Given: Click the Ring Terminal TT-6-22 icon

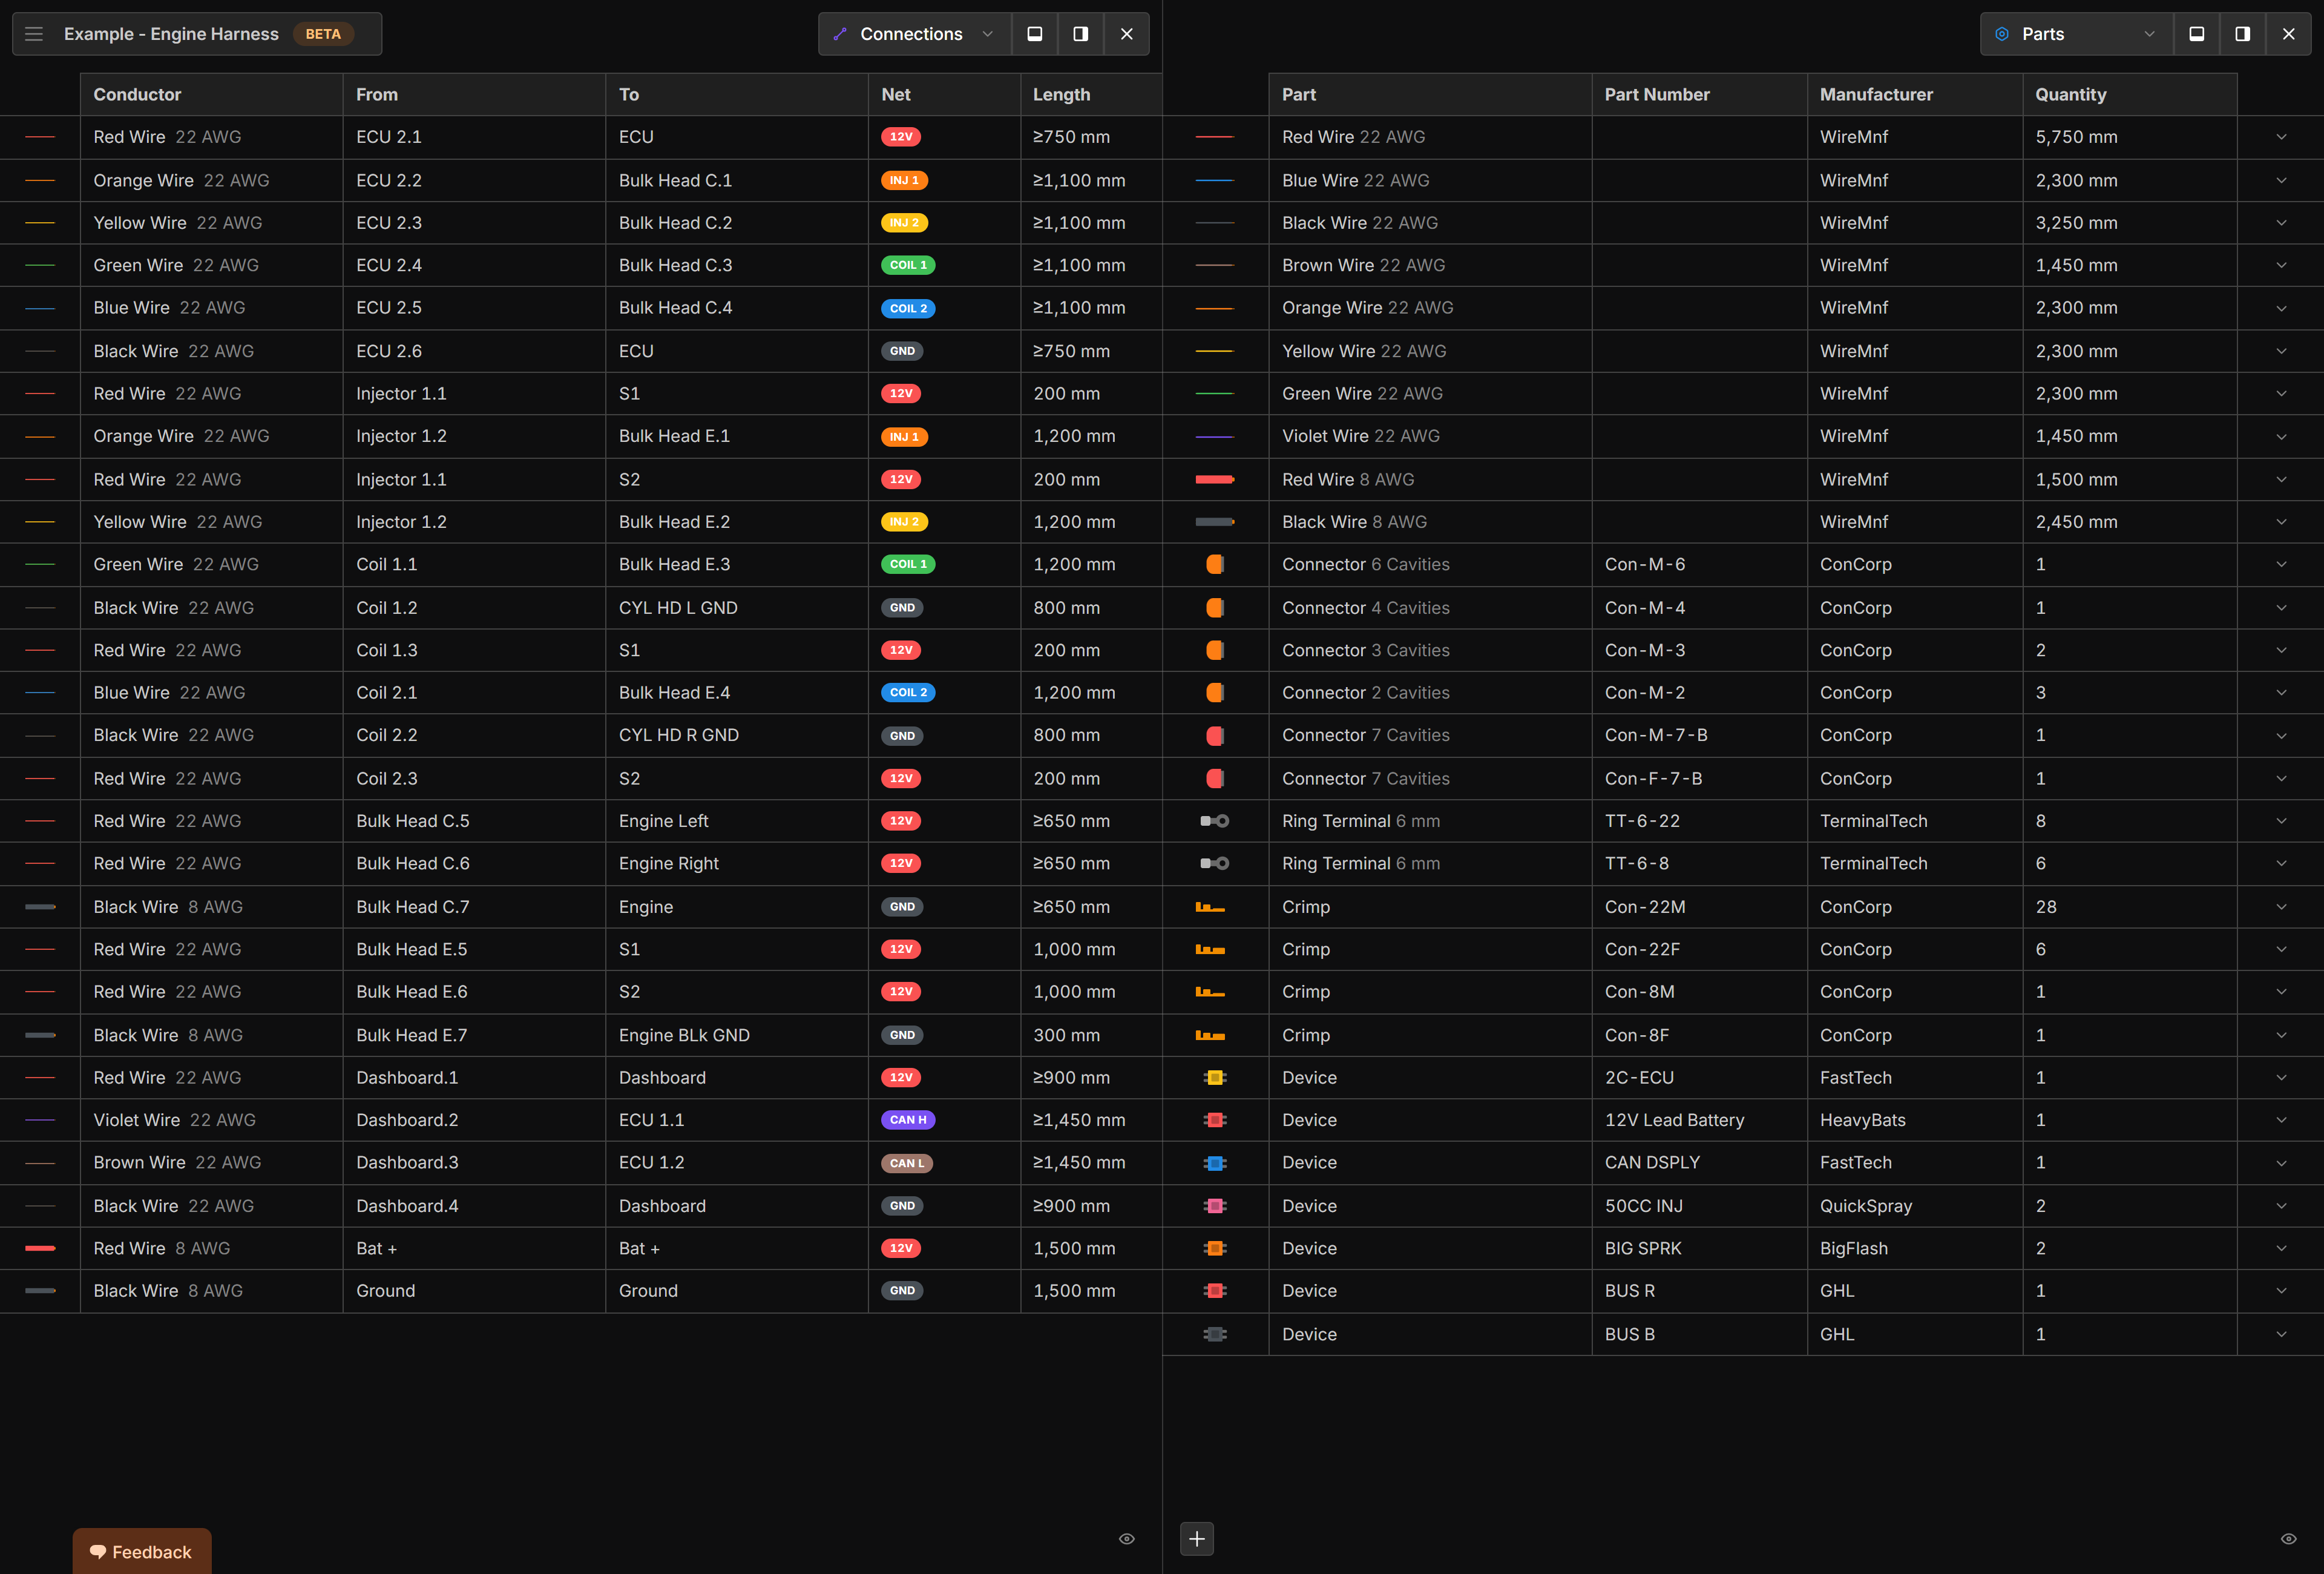Looking at the screenshot, I should [x=1215, y=821].
